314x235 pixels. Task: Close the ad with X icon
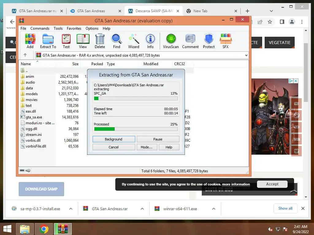(296, 81)
